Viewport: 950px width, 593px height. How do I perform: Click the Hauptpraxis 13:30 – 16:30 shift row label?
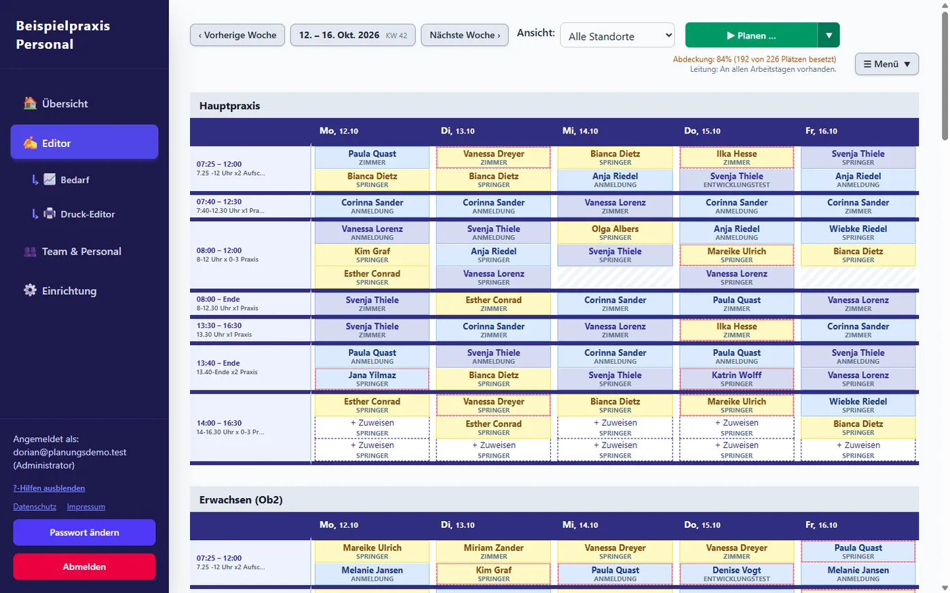[250, 329]
